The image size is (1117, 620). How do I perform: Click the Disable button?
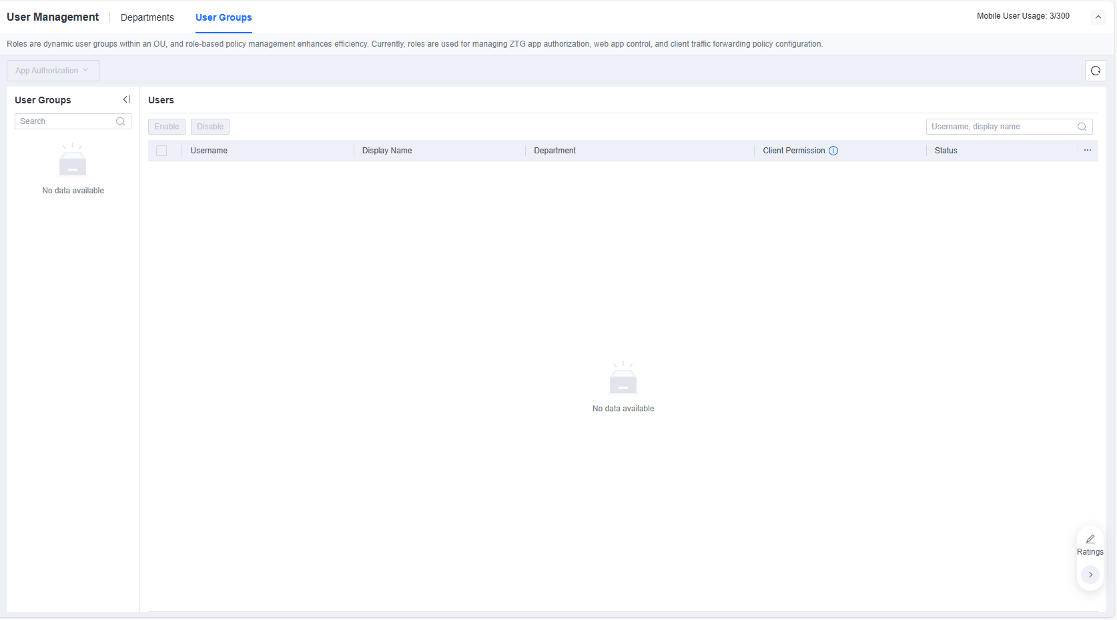[x=210, y=127]
